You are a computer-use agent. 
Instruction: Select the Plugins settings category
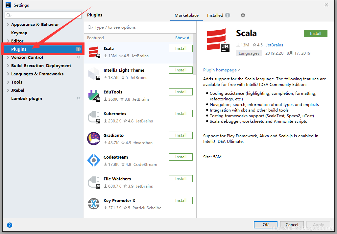coord(43,49)
